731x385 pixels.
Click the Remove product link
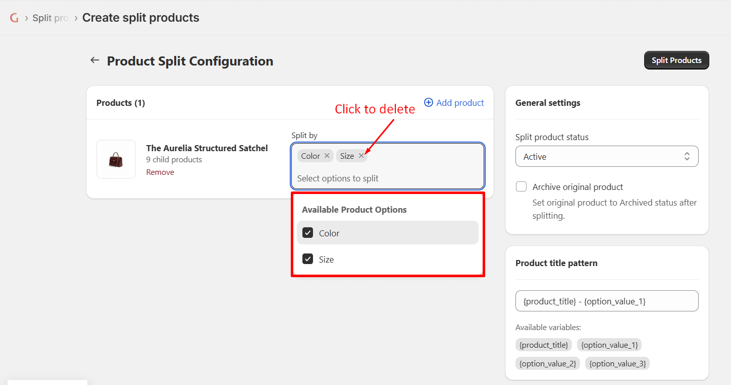[160, 172]
